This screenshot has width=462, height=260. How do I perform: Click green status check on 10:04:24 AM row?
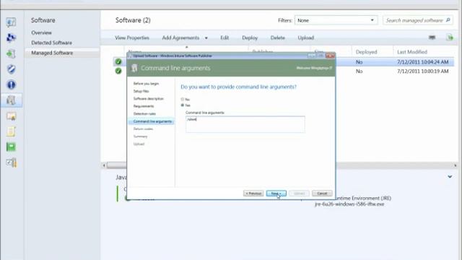tap(118, 61)
